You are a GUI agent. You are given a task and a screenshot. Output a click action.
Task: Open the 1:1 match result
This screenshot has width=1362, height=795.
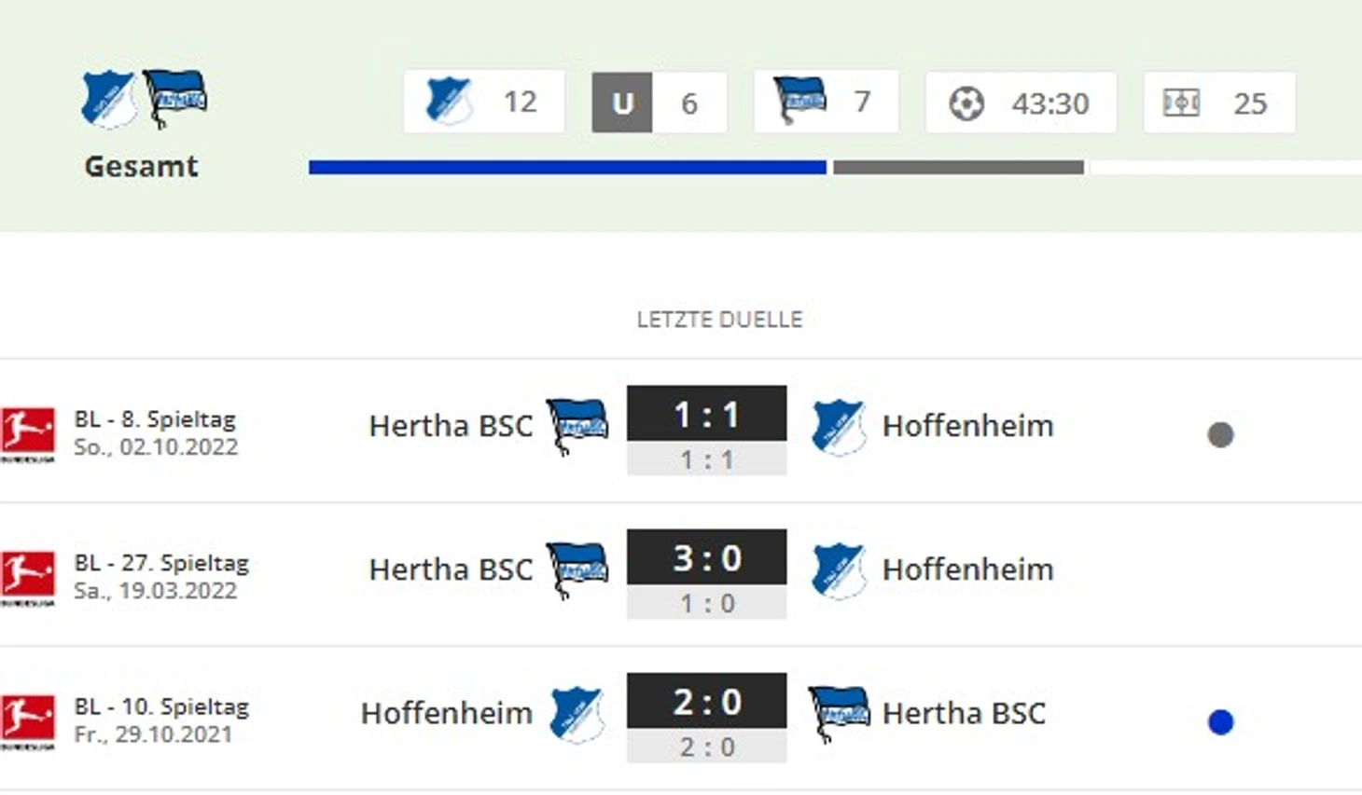[x=706, y=415]
